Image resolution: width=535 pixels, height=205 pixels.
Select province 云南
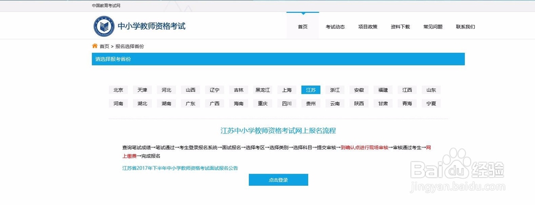coord(335,104)
